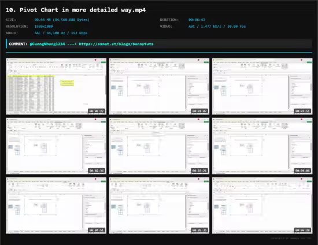
Task: Click the file size value in MB
Action: 62,20
